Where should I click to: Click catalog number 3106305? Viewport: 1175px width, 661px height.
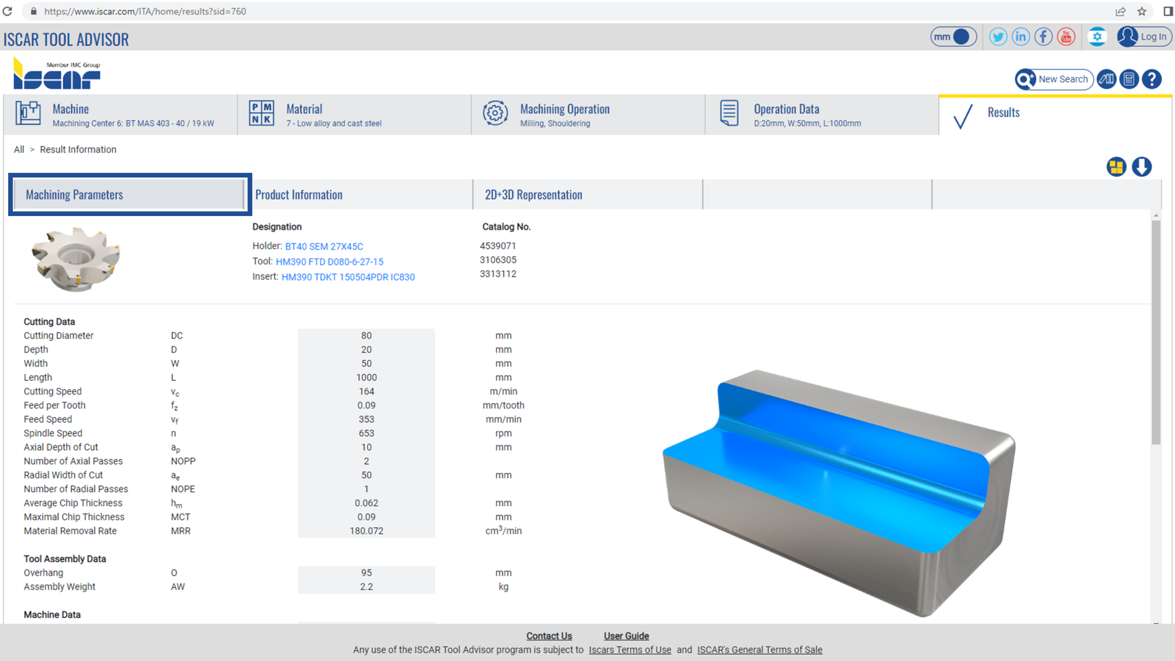click(x=498, y=260)
